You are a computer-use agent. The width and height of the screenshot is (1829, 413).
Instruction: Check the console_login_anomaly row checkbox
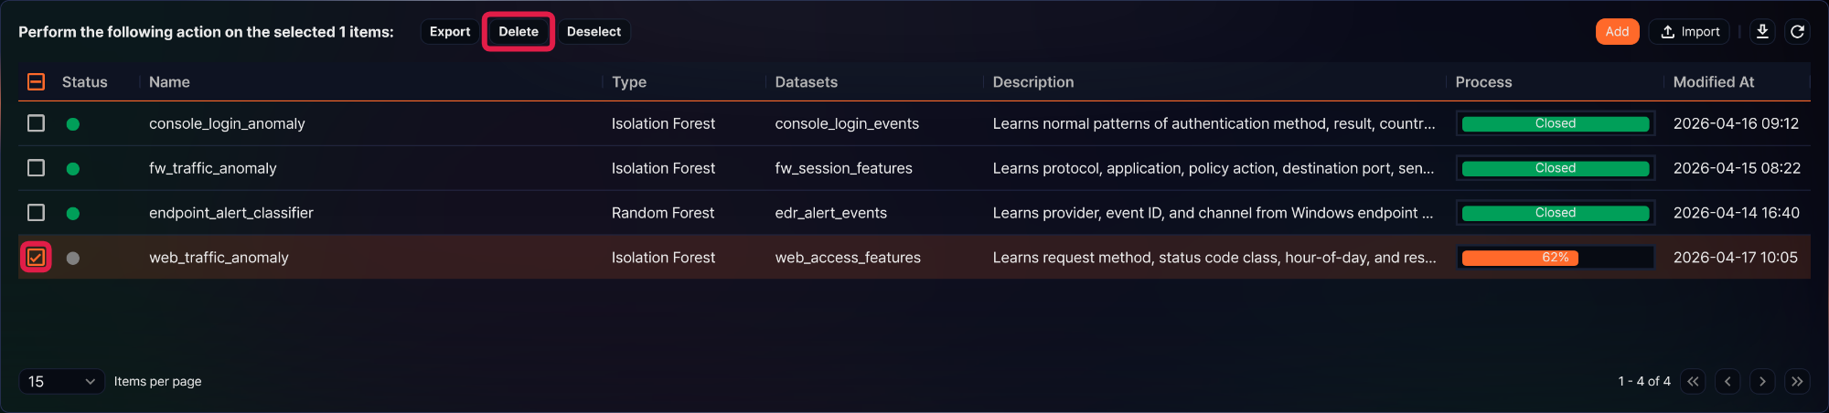pos(36,123)
